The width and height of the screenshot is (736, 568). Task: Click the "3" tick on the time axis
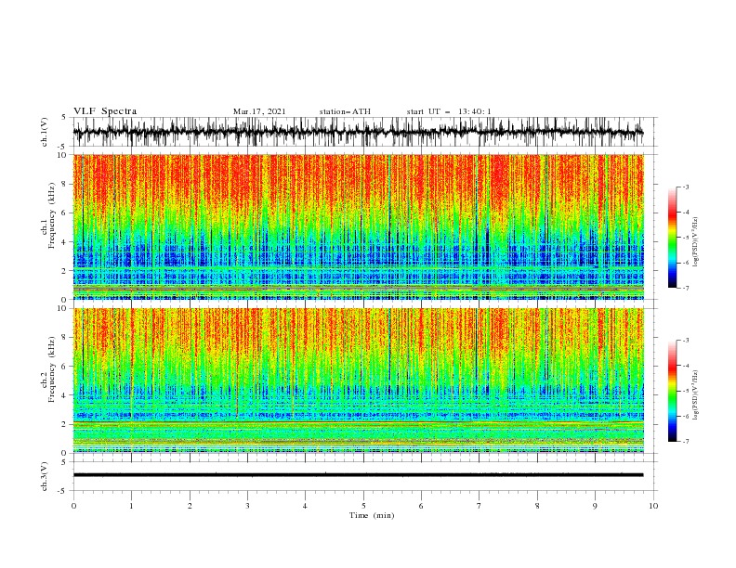[x=247, y=506]
